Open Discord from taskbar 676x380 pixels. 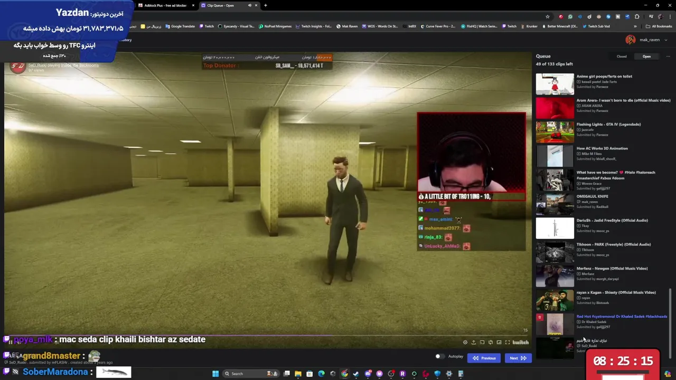[x=368, y=374]
